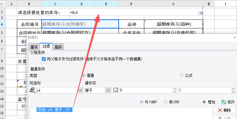Screen dimensions: 237x119
Task: Select cell 超期库存.G(品种)
Action: pyautogui.click(x=173, y=24)
